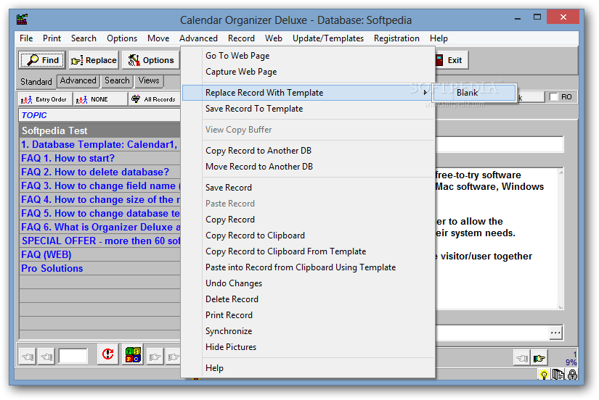Choose Move Record to Another DB
This screenshot has width=599, height=400.
point(308,167)
